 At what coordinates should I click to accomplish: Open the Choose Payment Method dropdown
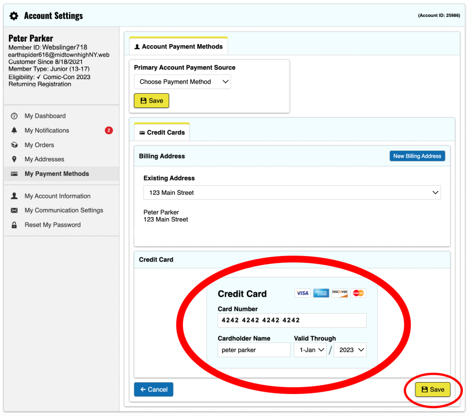pyautogui.click(x=182, y=82)
